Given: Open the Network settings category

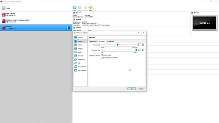Looking at the screenshot, I should click(x=81, y=56).
